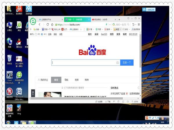This screenshot has width=174, height=130.
Task: Open the 驱动精灵 desktop icon
Action: pos(19,10)
